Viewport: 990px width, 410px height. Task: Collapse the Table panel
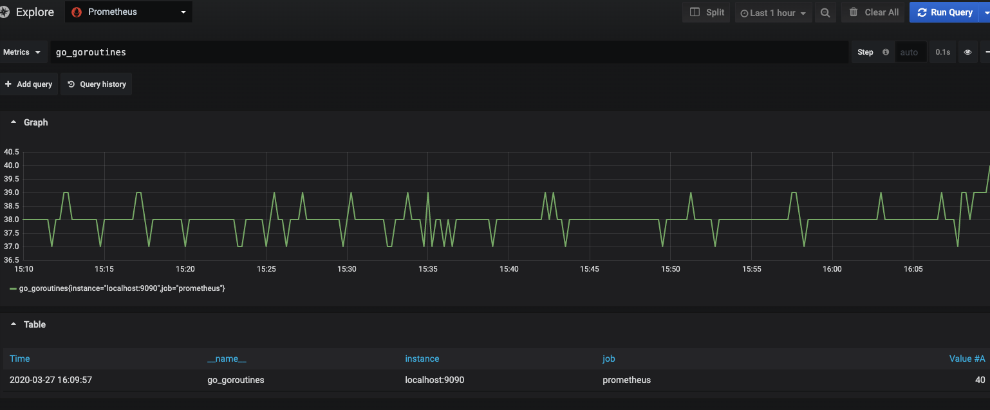click(28, 324)
